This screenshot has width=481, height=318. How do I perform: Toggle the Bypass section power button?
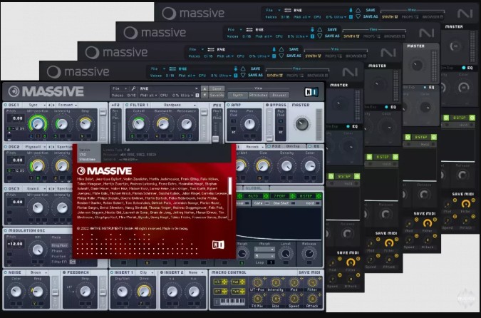point(267,105)
